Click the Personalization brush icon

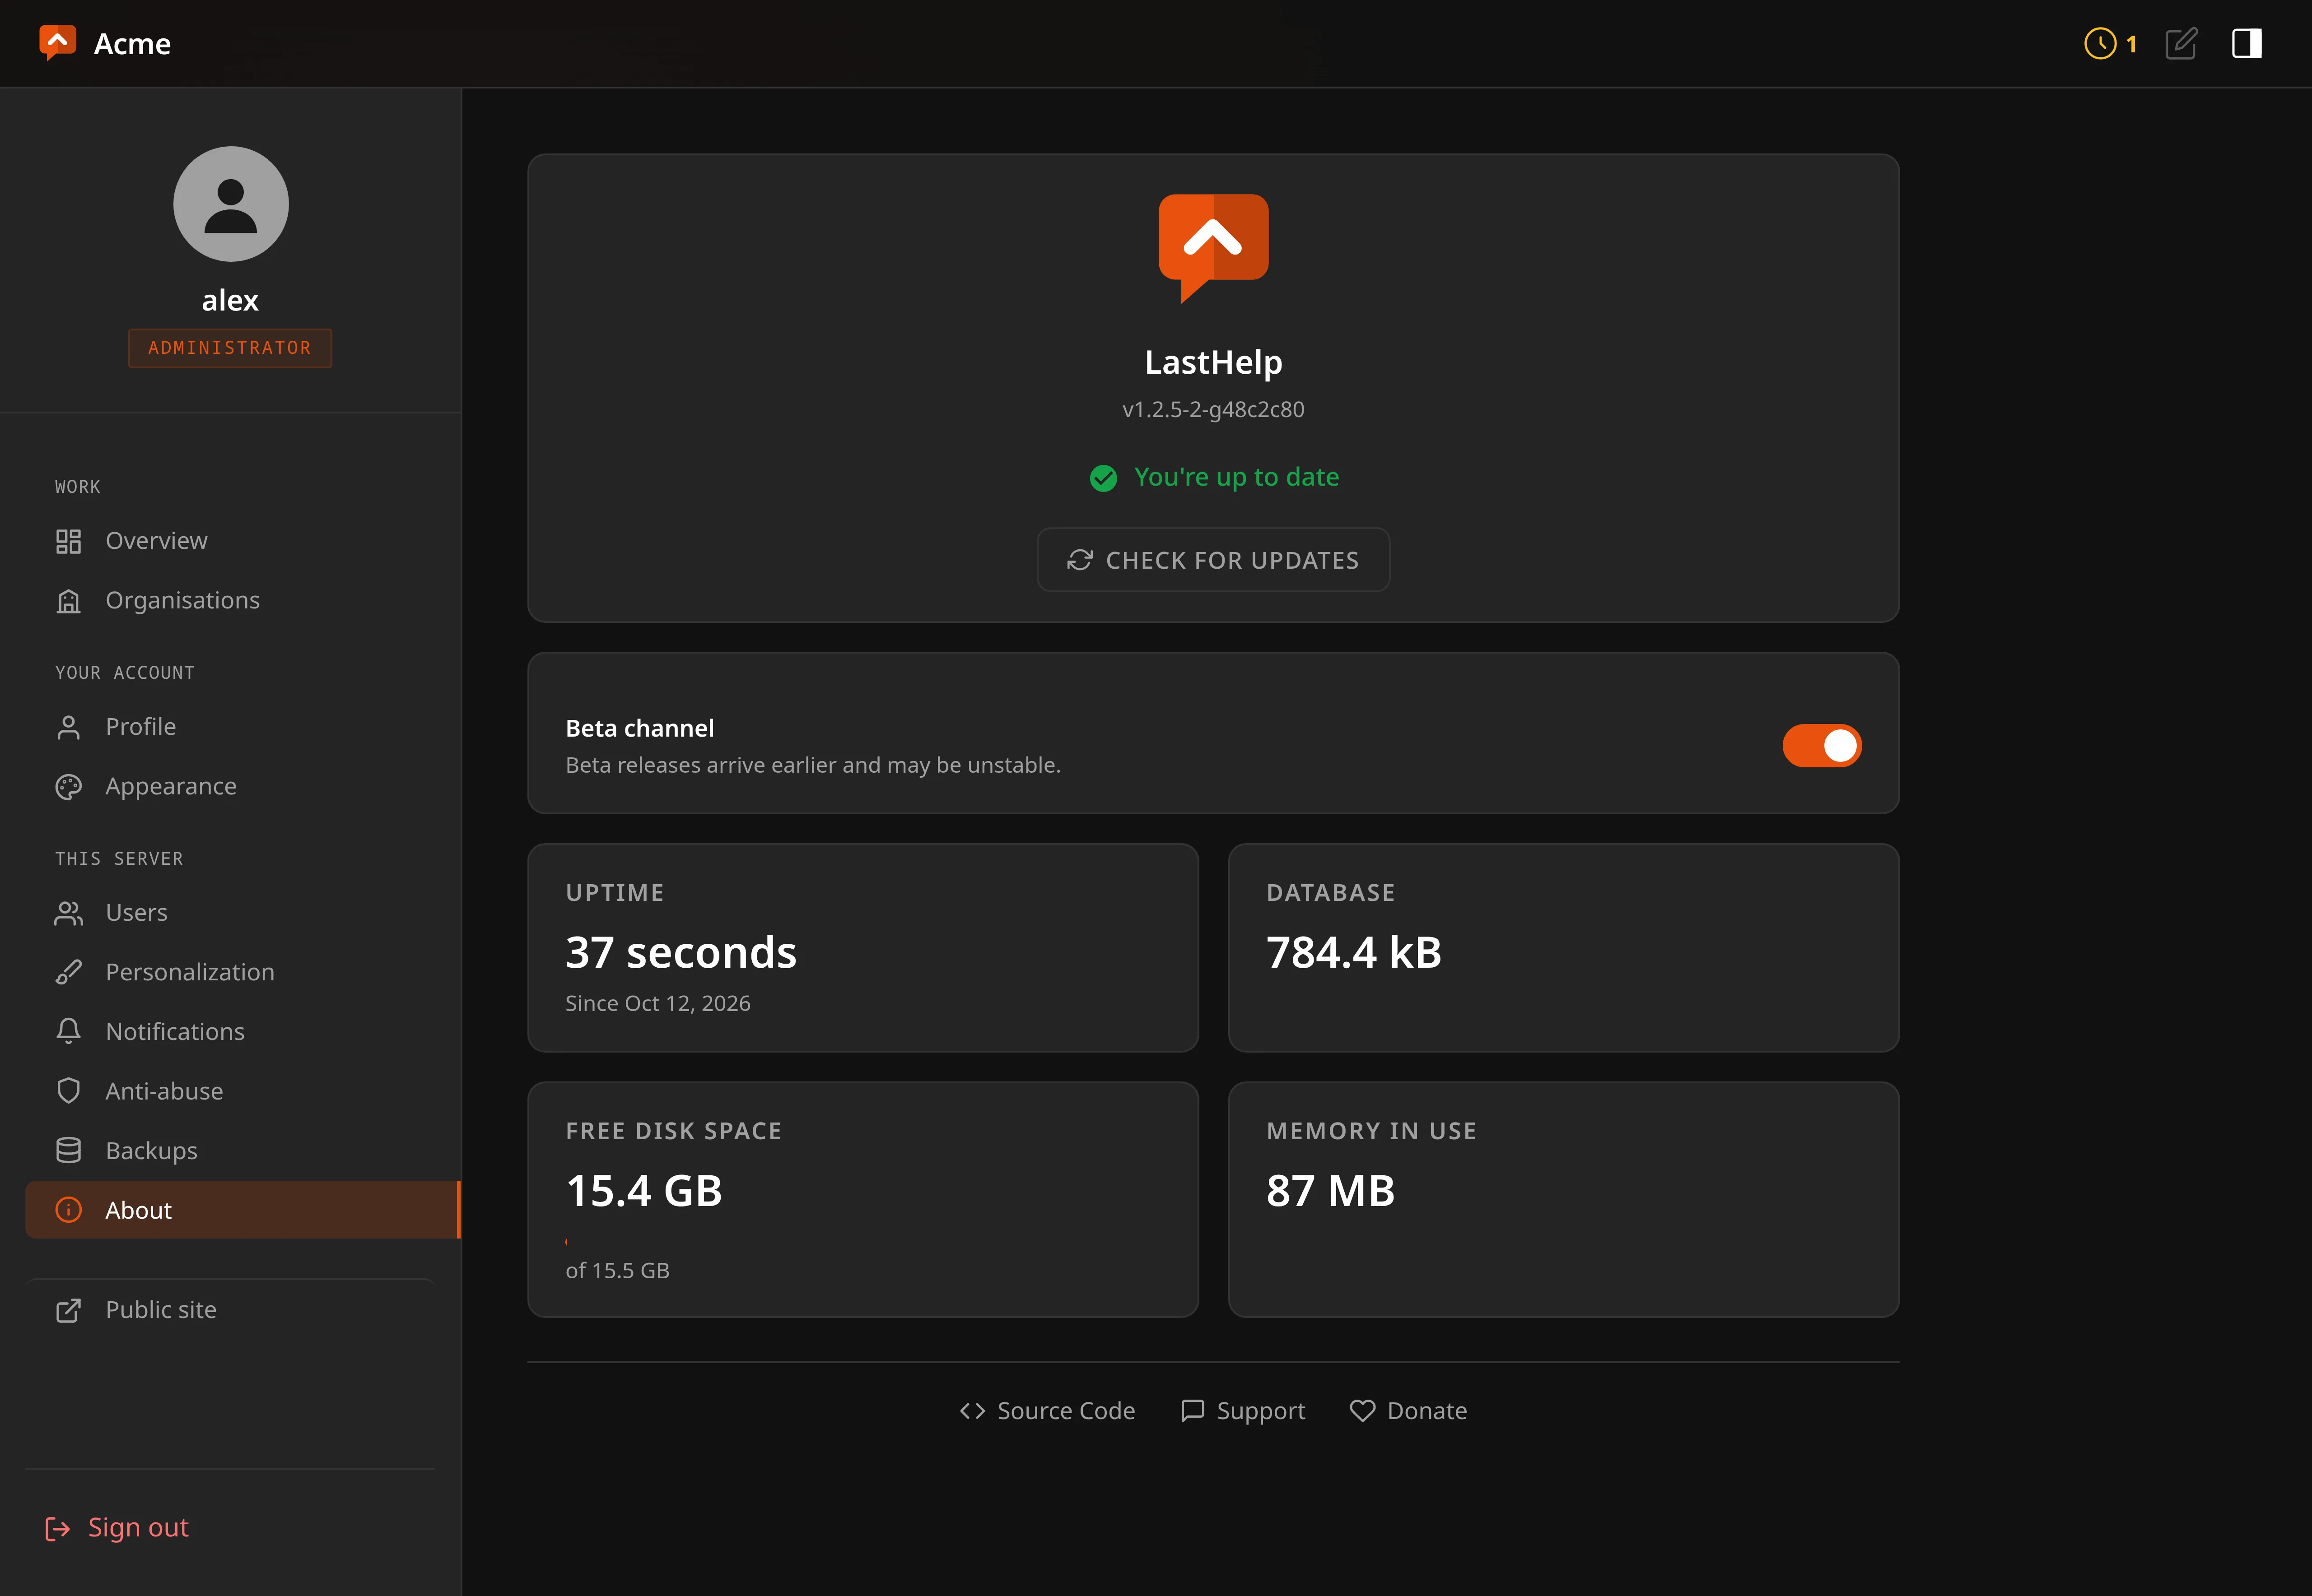(x=68, y=972)
